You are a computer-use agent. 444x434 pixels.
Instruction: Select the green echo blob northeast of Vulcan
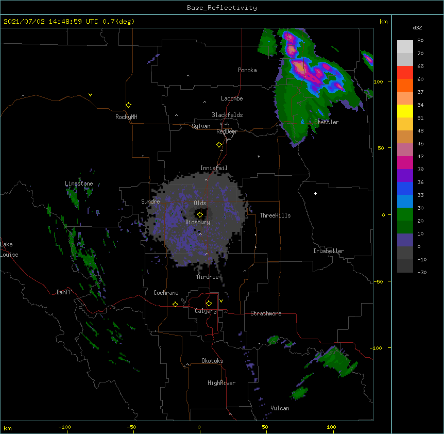coord(299,393)
